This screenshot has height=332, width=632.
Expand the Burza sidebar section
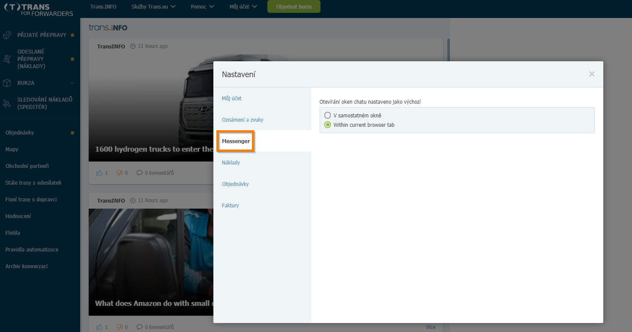pos(72,83)
